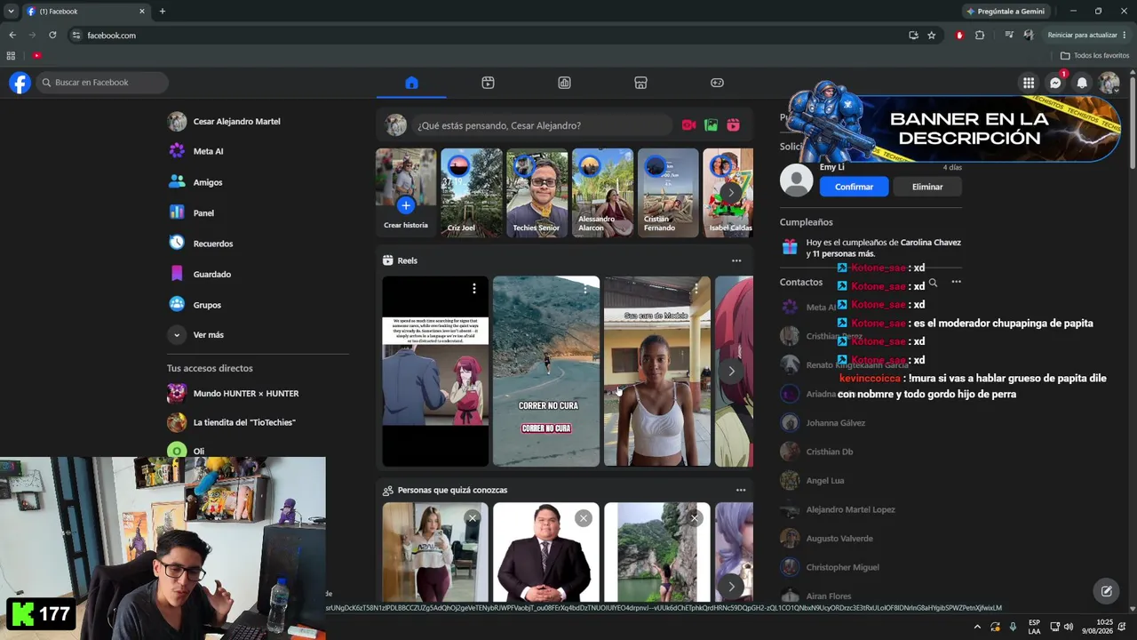Image resolution: width=1137 pixels, height=640 pixels.
Task: Show more stories with the next arrow
Action: (x=730, y=192)
